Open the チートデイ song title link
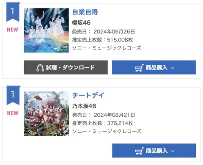Image resolution: width=203 pixels, height=165 pixels. point(88,95)
